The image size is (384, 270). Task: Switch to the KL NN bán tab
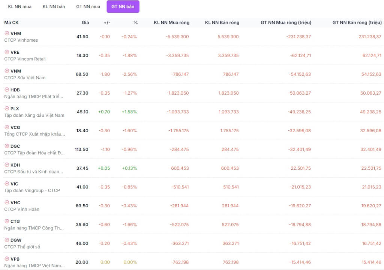(54, 7)
